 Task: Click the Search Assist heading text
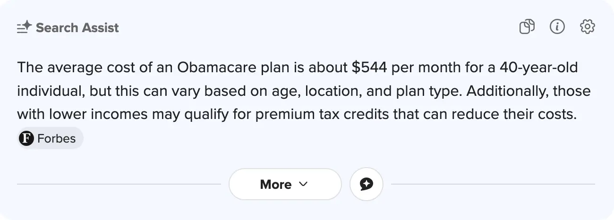point(77,28)
